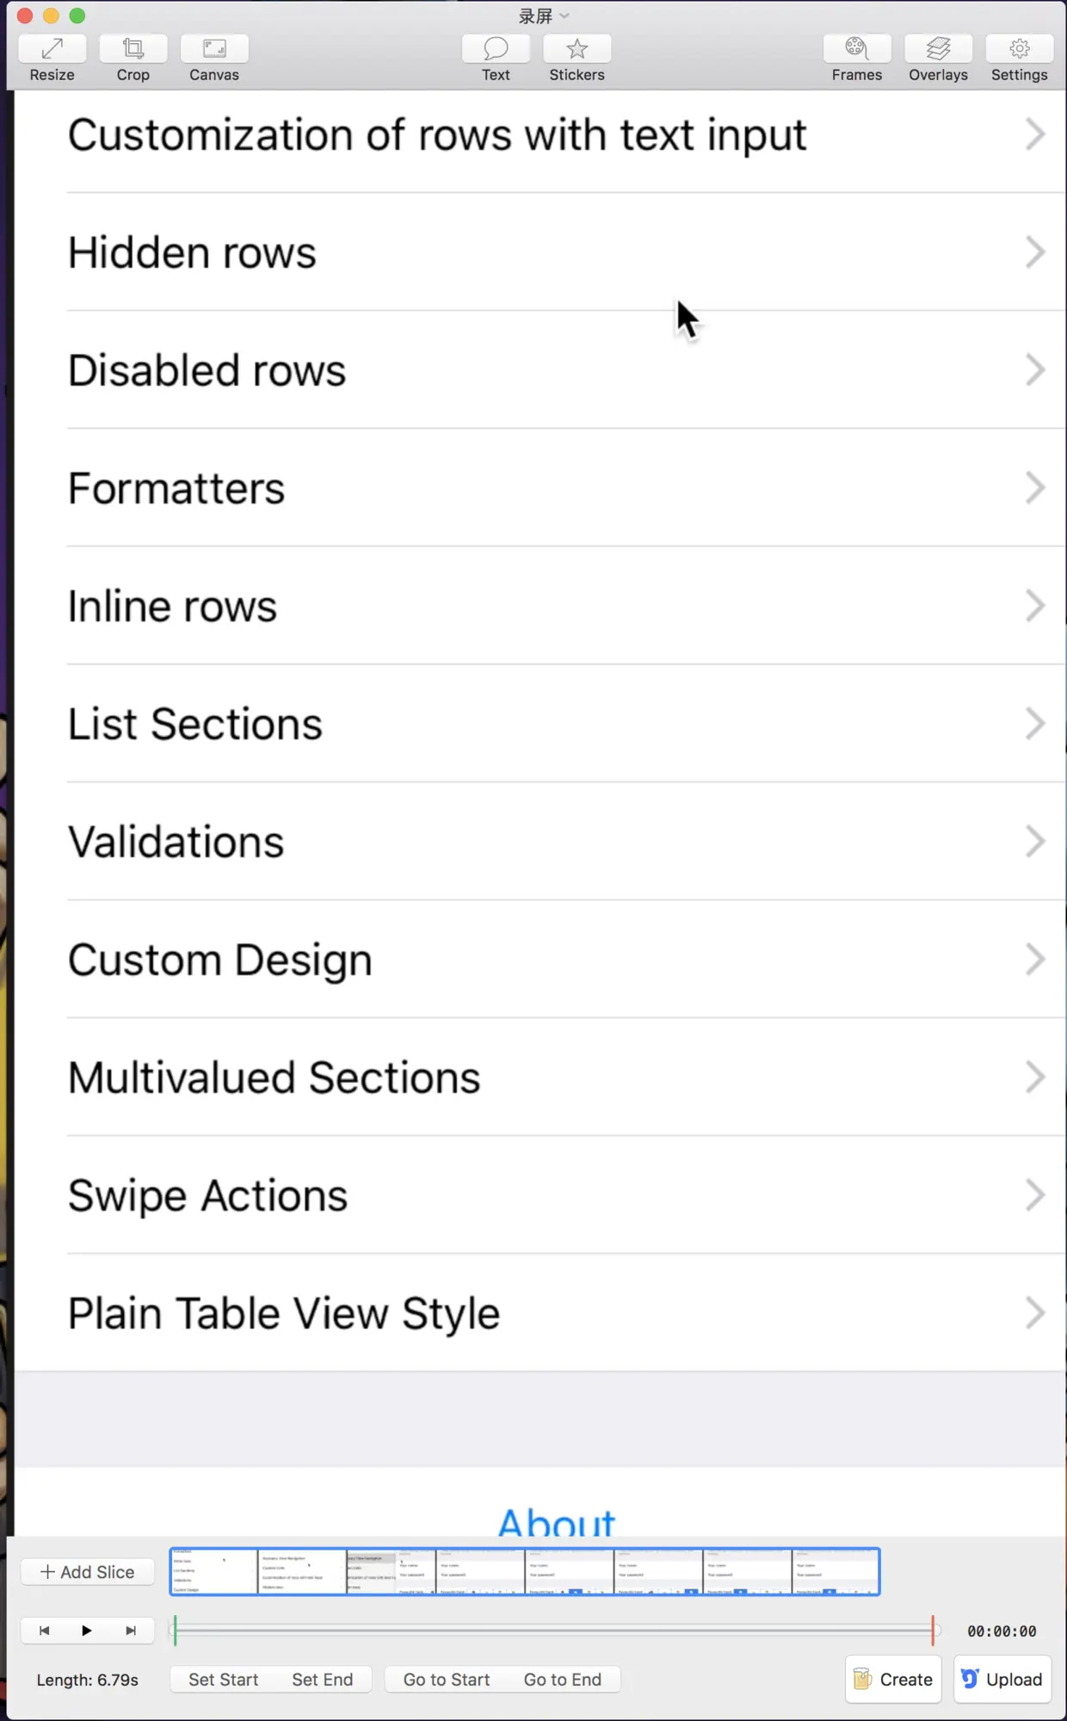The height and width of the screenshot is (1721, 1067).
Task: Expand the Hidden rows chevron
Action: pos(1035,252)
